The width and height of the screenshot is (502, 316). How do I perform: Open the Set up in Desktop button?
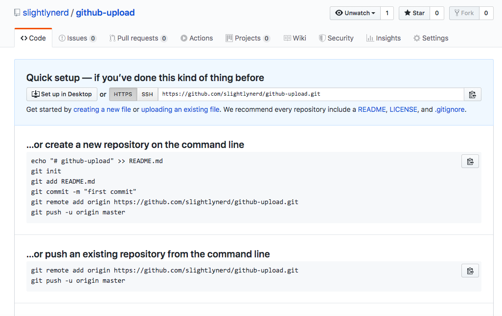point(62,94)
